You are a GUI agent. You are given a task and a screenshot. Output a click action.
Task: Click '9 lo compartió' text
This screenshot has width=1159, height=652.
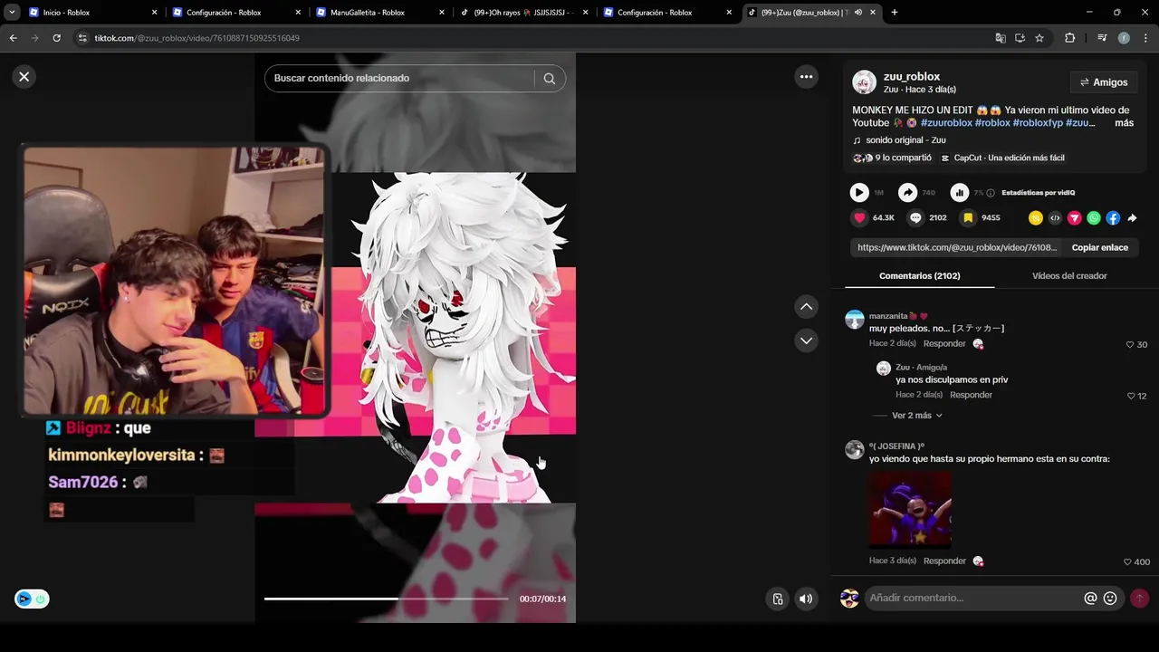click(x=903, y=158)
